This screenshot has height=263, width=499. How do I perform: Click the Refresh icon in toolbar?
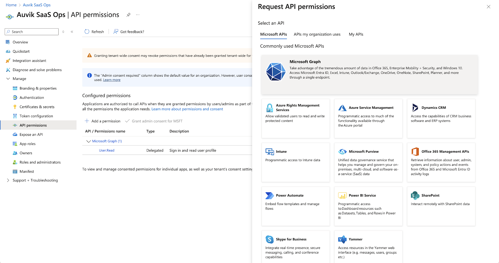87,31
